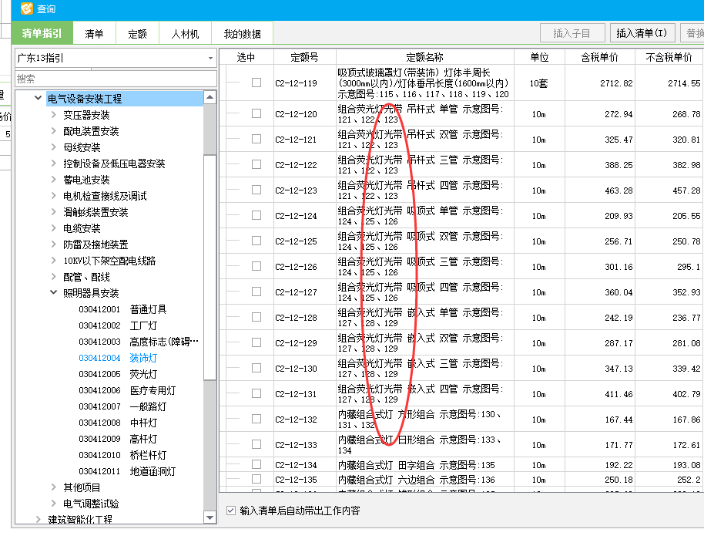
Task: Check the box for C2-12-133
Action: coord(256,444)
